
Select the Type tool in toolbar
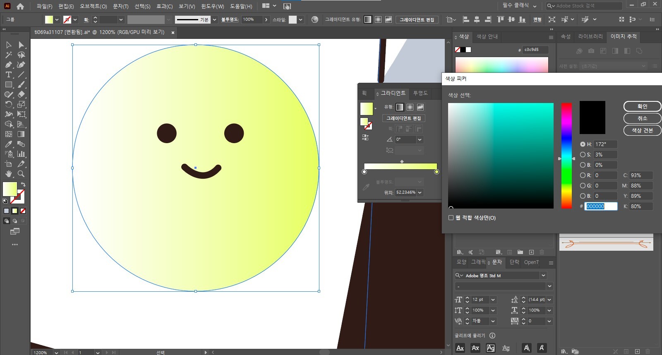(x=8, y=74)
